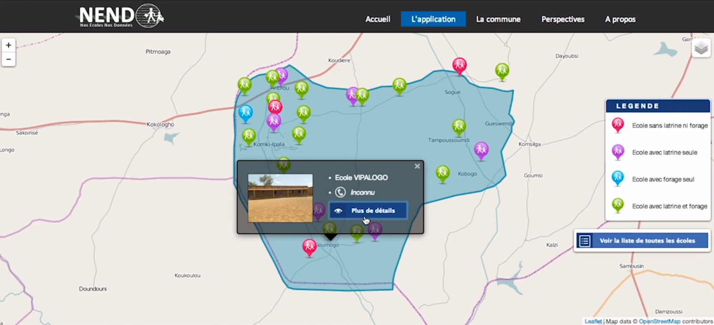
Task: Click the green school marker near Kobogo
Action: tap(442, 173)
